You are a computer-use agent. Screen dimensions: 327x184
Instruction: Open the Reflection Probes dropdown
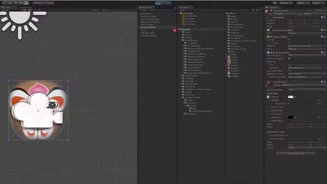[x=307, y=74]
